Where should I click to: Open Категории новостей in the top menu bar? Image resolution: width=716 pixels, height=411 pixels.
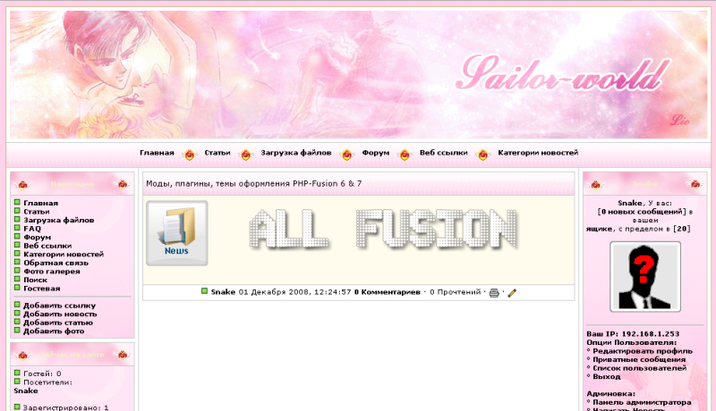coord(538,153)
